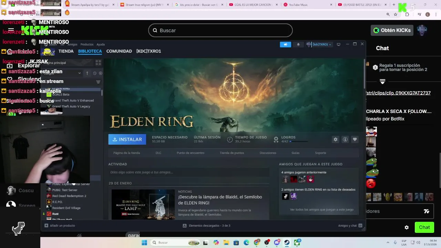This screenshot has width=441, height=248.
Task: Open [KDC]TXRO1 profile tab
Action: coord(148,51)
